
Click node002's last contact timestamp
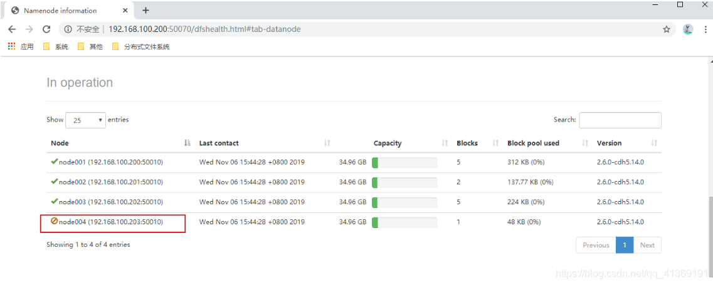pos(252,182)
